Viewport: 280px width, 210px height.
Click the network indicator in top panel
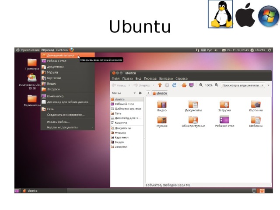click(197, 50)
